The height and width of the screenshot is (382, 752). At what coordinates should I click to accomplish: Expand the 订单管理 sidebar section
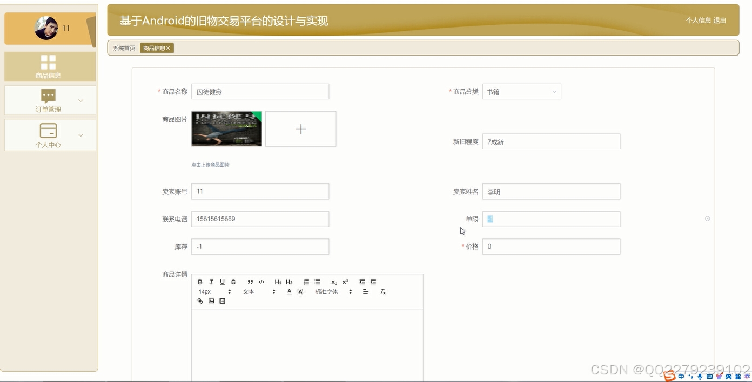point(50,100)
